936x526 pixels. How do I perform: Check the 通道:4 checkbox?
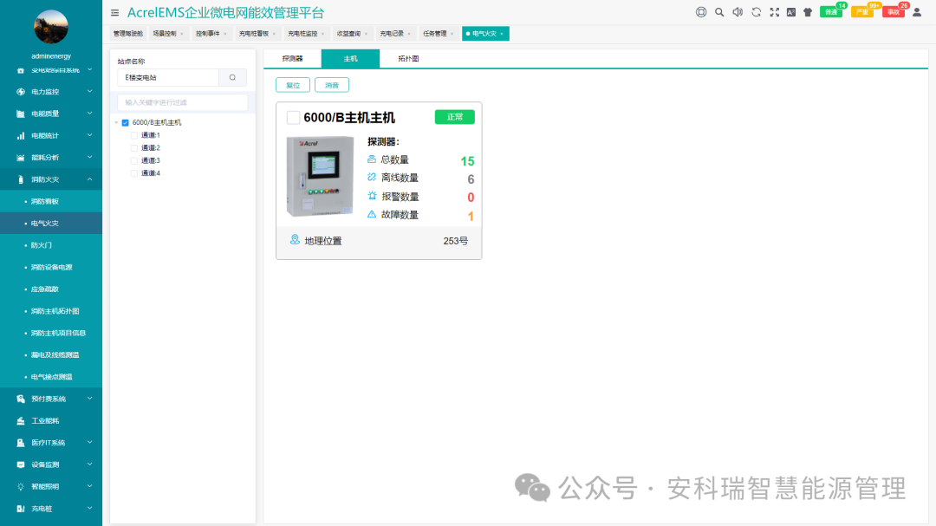(x=133, y=173)
